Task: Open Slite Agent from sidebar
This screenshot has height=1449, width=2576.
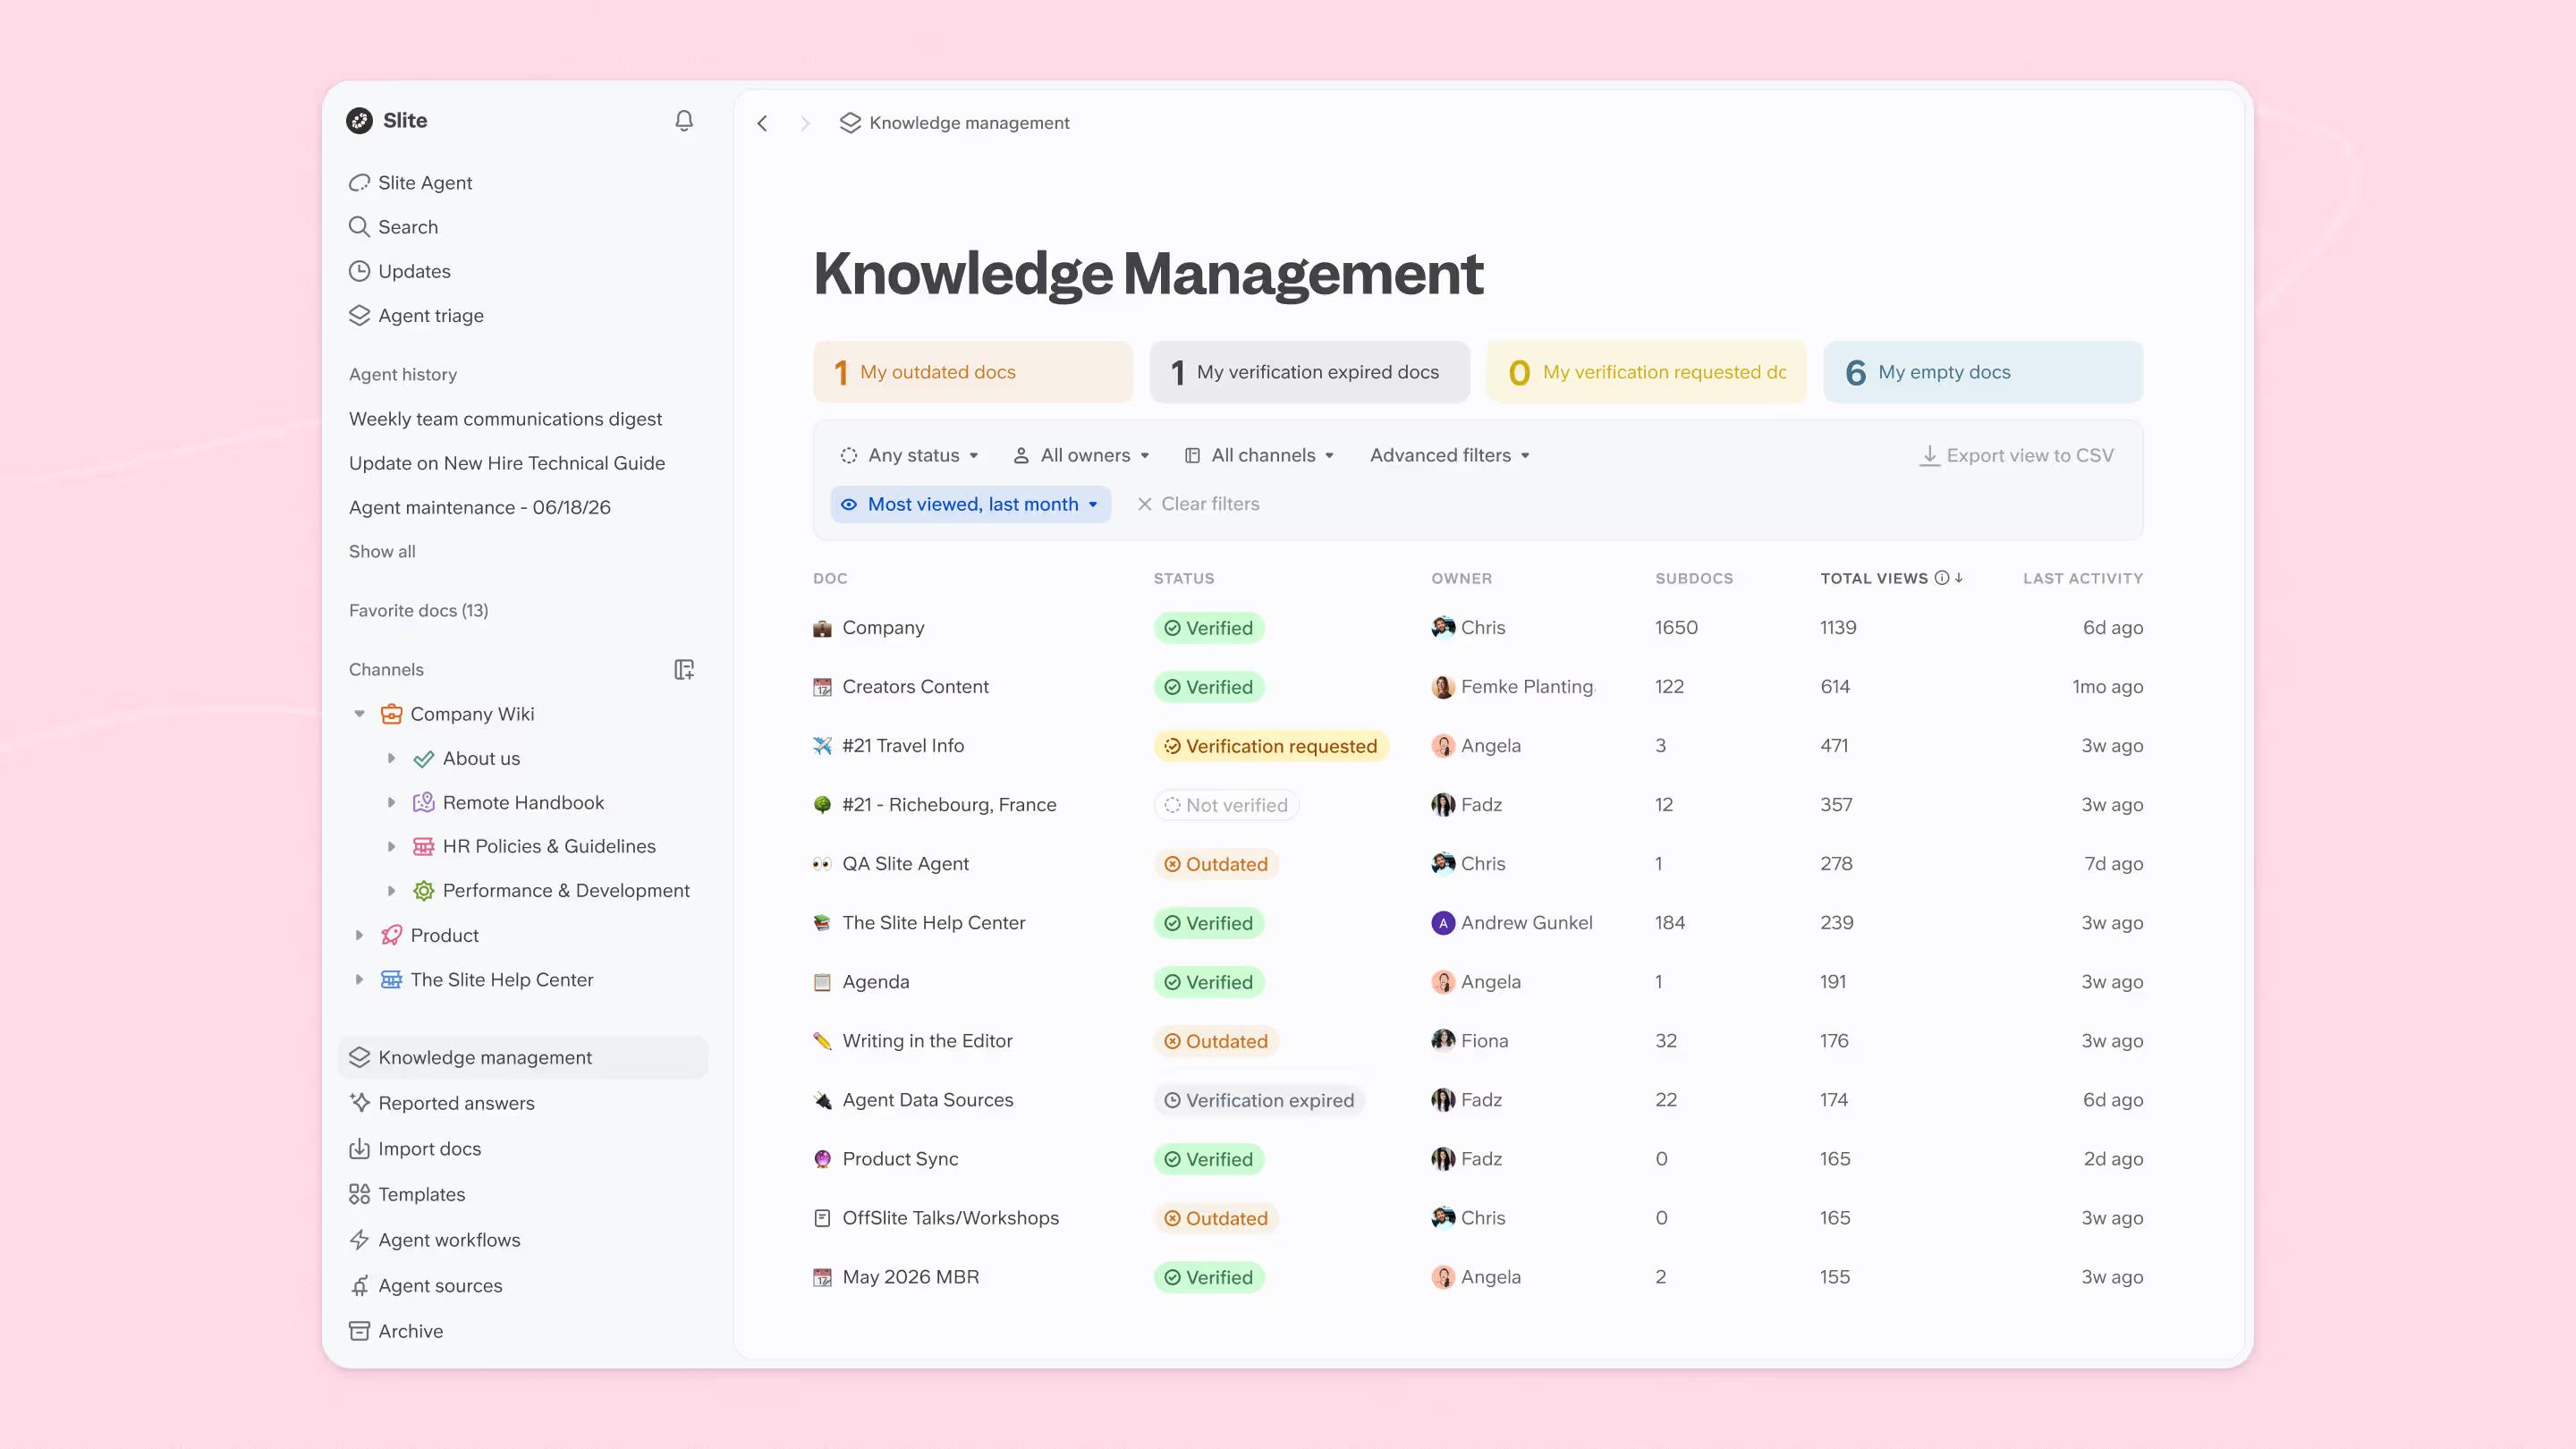Action: [410, 183]
